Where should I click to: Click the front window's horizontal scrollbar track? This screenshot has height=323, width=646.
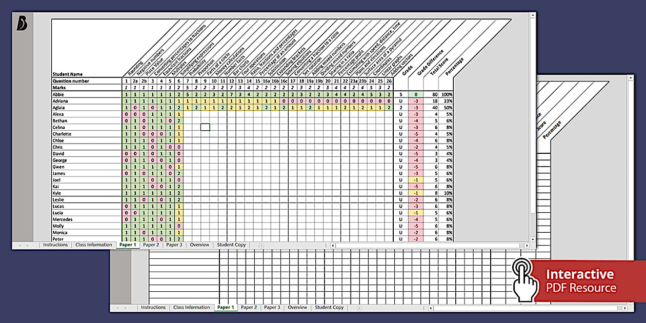(x=431, y=246)
